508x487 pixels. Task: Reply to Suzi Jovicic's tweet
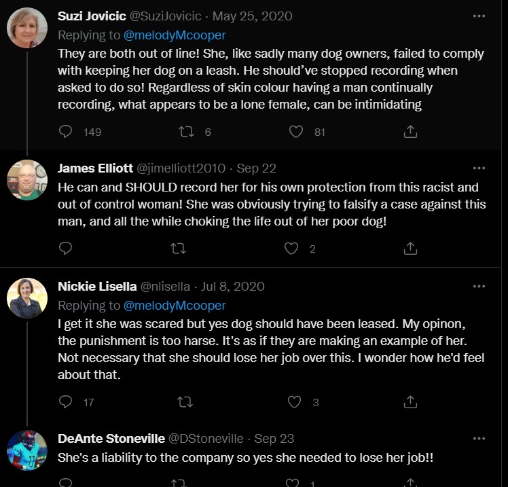click(66, 132)
